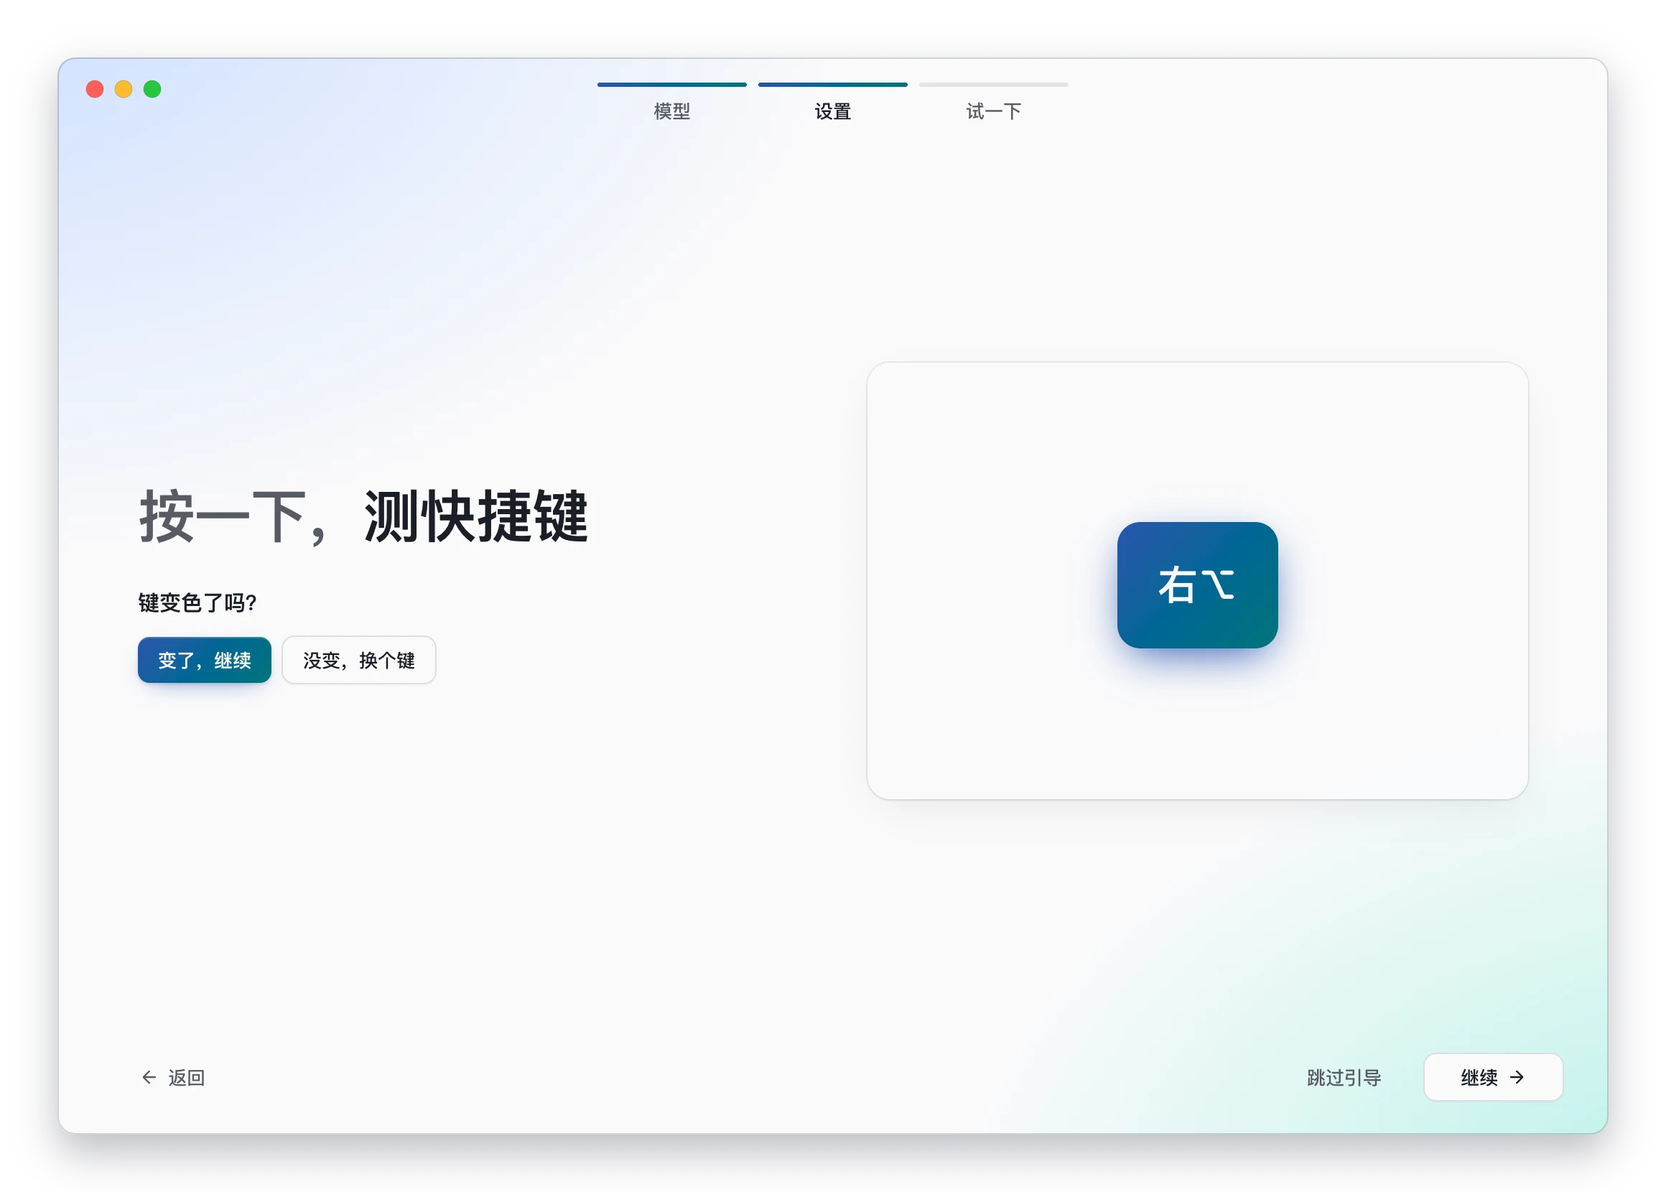
Task: Click the progress bar above 模型
Action: pos(671,85)
